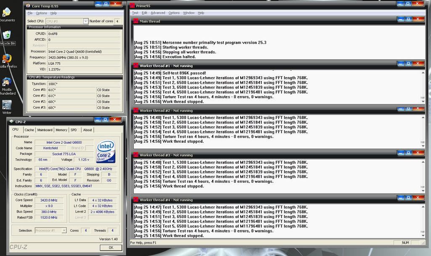Click the Processor name field in Core Temp
431x256 pixels.
[x=84, y=51]
